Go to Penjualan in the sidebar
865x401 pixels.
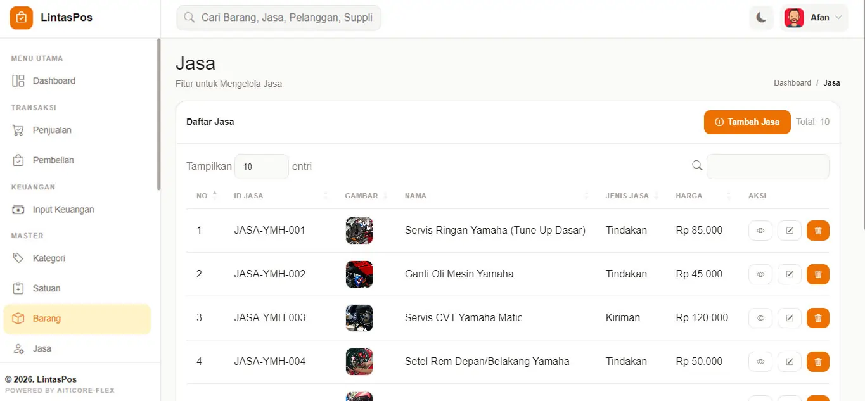(52, 130)
